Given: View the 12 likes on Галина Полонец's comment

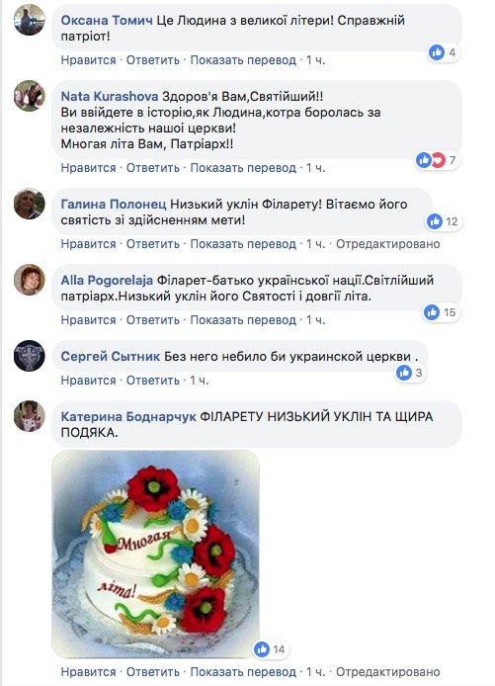Looking at the screenshot, I should click(443, 221).
